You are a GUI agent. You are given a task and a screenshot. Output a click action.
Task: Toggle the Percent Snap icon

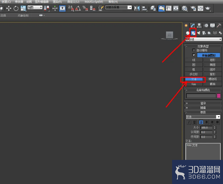85,8
